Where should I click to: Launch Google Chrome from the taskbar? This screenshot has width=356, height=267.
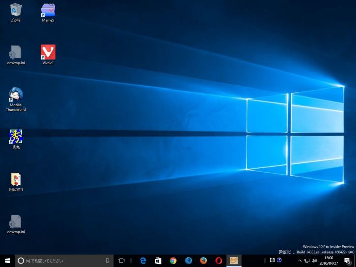(x=173, y=260)
